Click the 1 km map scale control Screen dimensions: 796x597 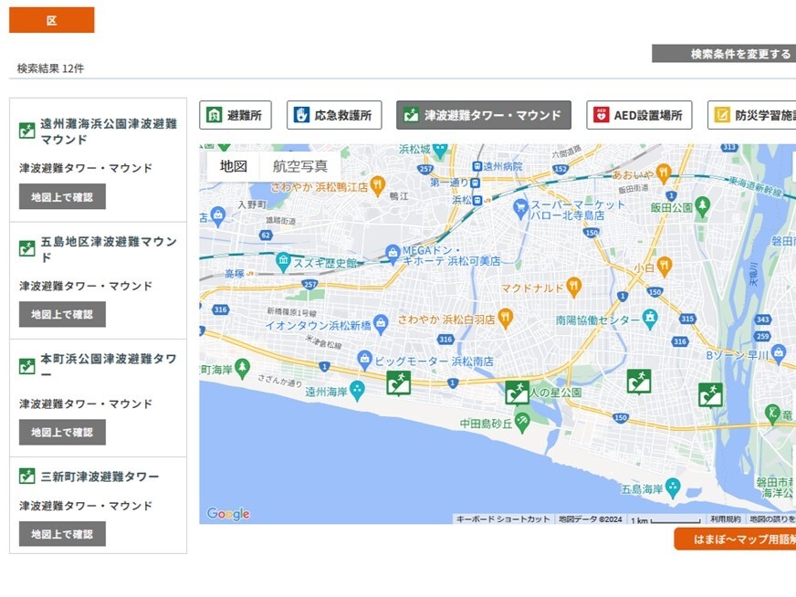[665, 519]
